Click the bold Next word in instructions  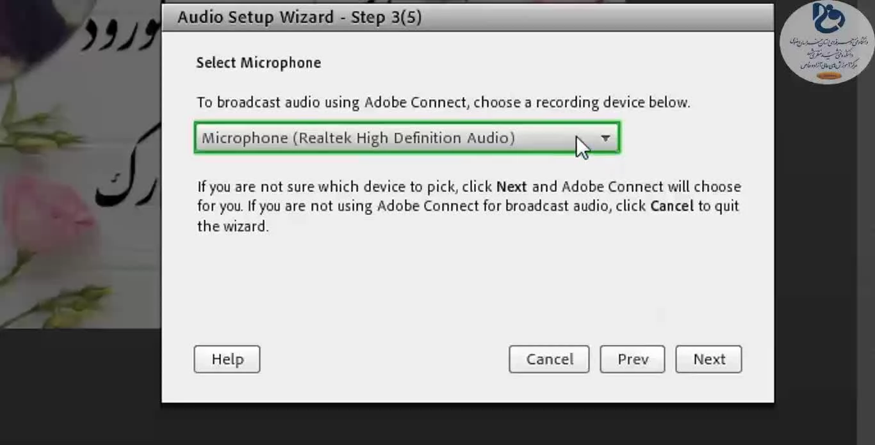[511, 187]
